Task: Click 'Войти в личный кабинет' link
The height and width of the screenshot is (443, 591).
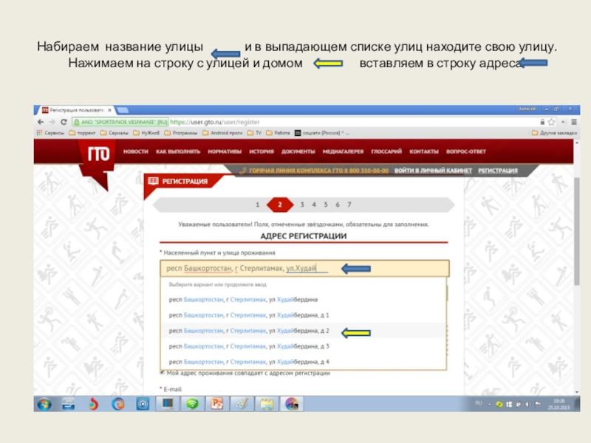Action: pos(433,171)
